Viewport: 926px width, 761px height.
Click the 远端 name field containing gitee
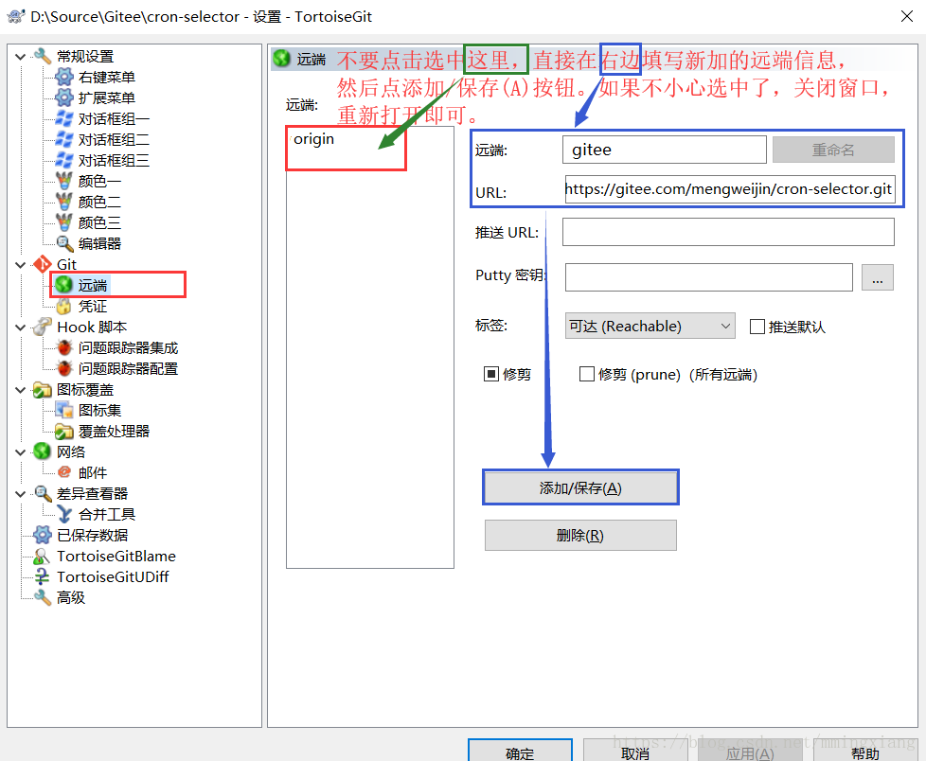tap(665, 150)
